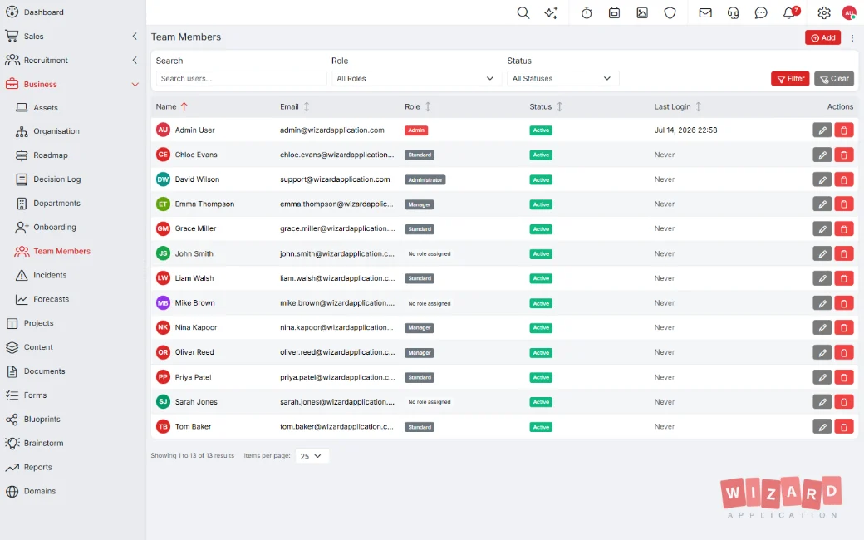864x540 pixels.
Task: Open Incidents in the Business menu
Action: pyautogui.click(x=50, y=275)
